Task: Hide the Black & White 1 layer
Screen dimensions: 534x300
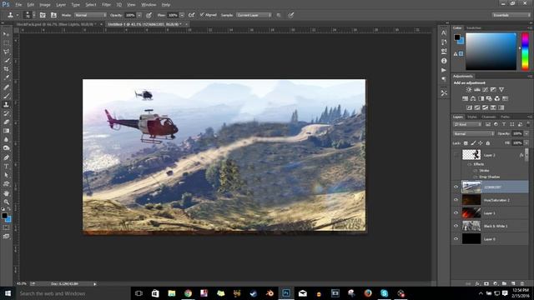Action: (456, 226)
